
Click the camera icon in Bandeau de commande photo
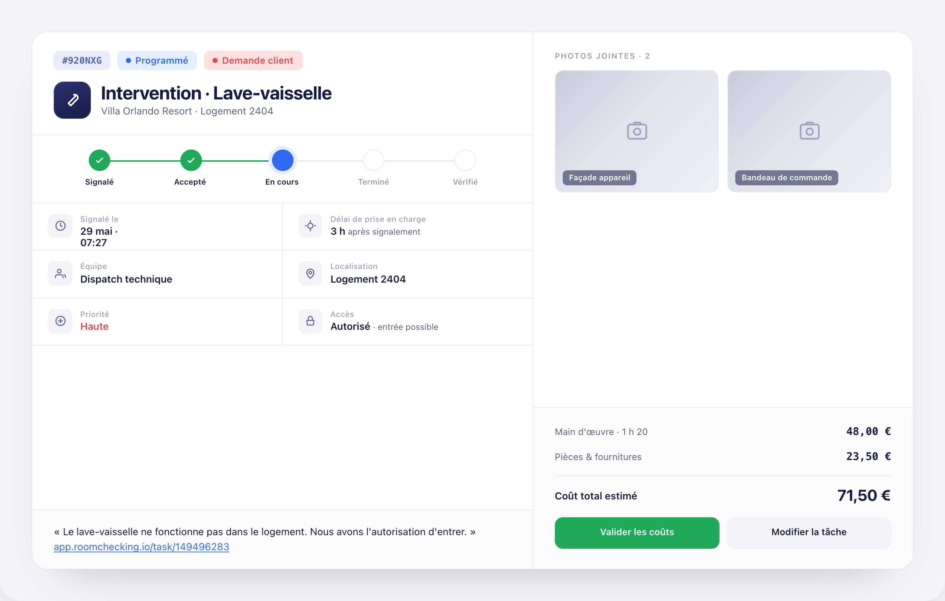pos(809,131)
